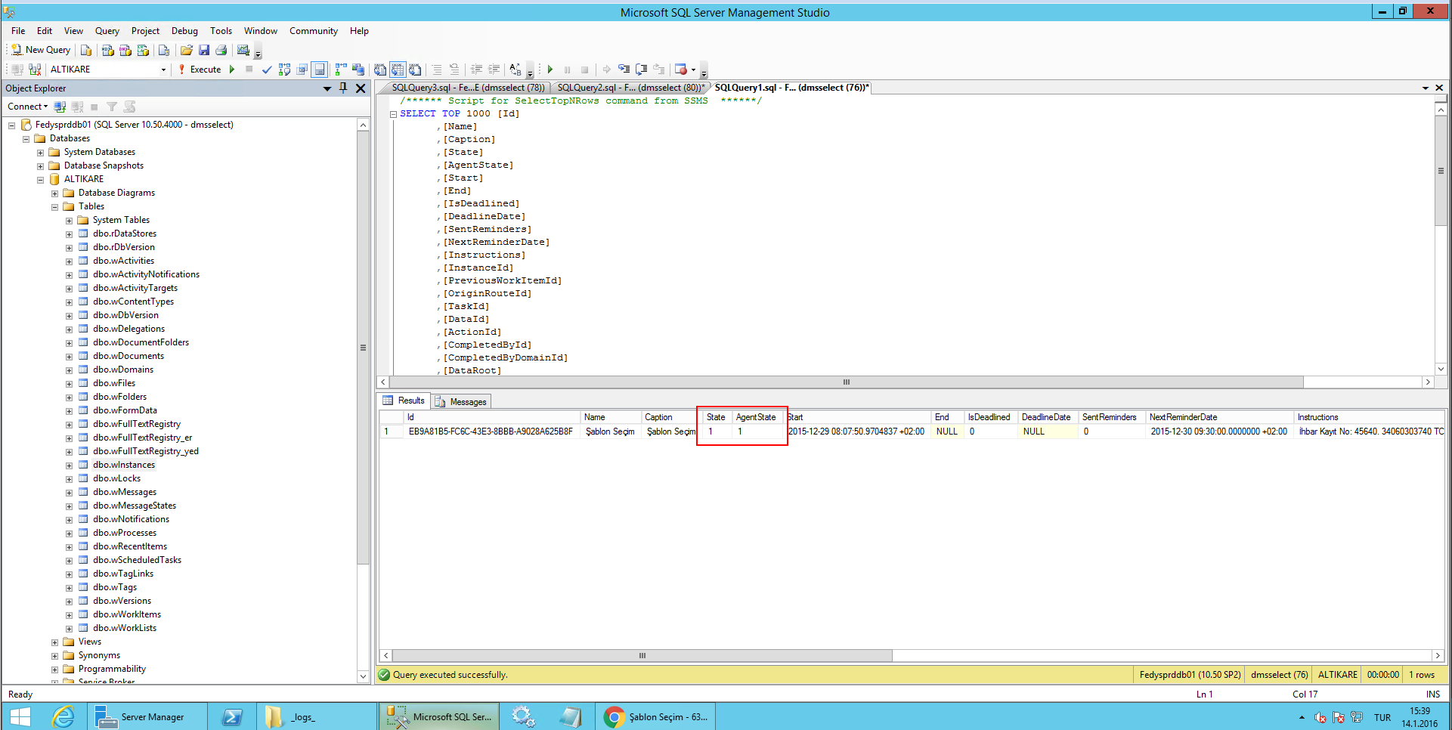Image resolution: width=1452 pixels, height=730 pixels.
Task: Click the Activity Monitor icon
Action: coord(243,50)
